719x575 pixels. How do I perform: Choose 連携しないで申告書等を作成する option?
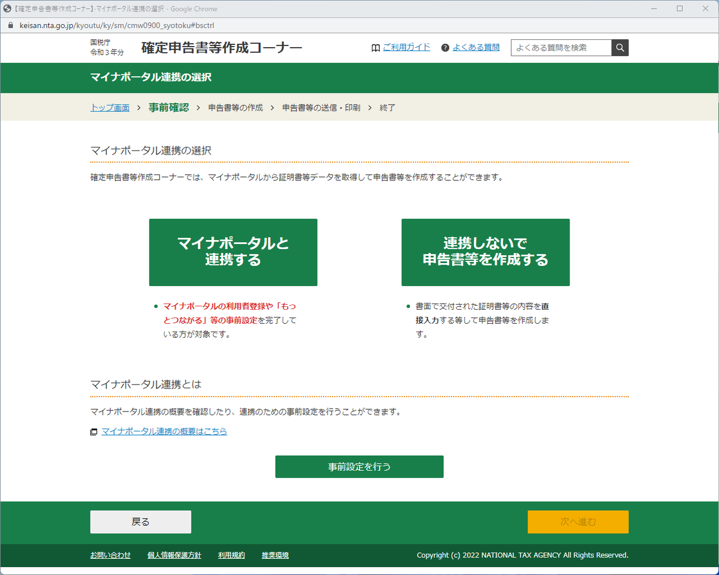[x=485, y=252]
